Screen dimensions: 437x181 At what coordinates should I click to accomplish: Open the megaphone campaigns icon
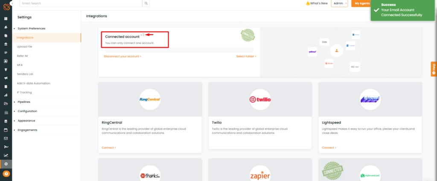pos(6,78)
